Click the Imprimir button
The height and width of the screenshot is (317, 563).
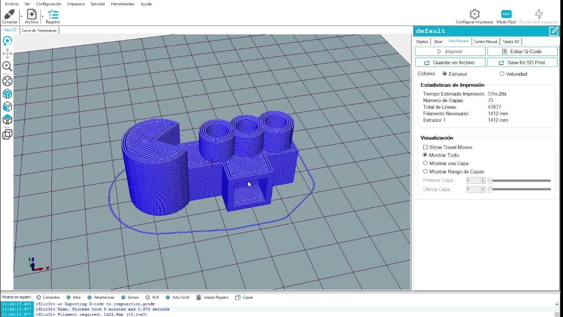coord(450,52)
